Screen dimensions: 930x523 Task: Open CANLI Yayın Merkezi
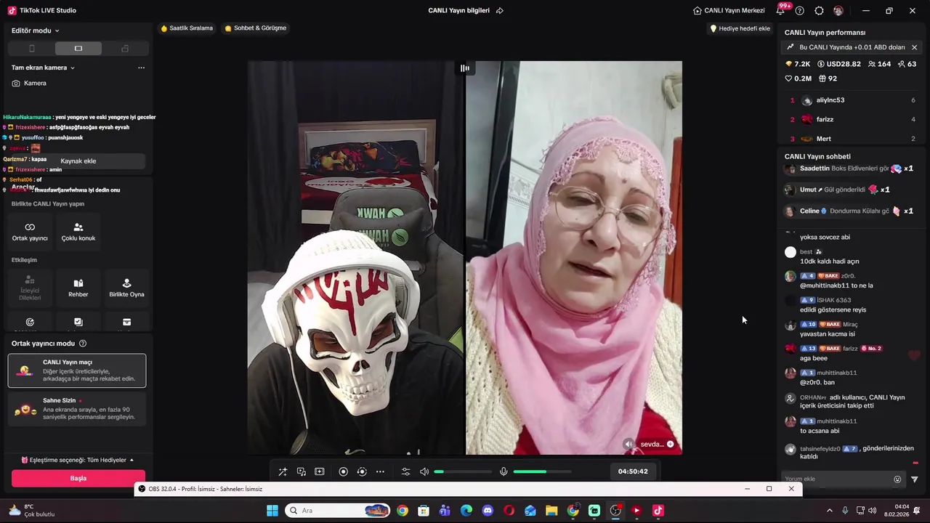(x=729, y=11)
